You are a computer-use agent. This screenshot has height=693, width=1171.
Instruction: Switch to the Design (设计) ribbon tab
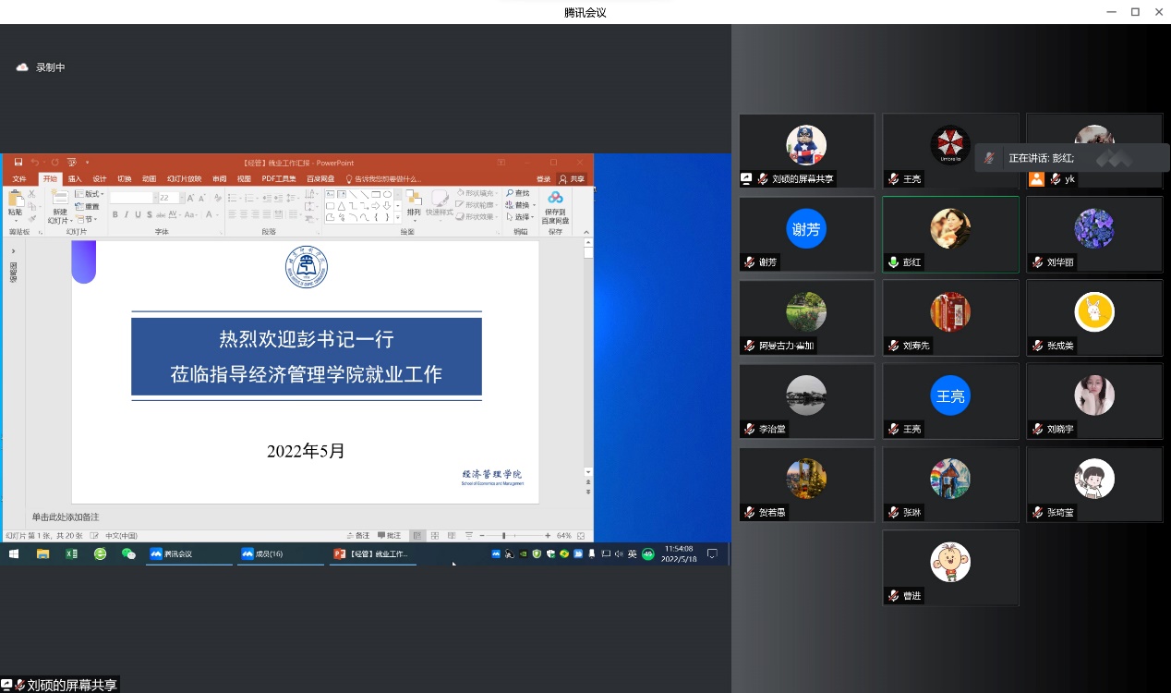pyautogui.click(x=100, y=179)
